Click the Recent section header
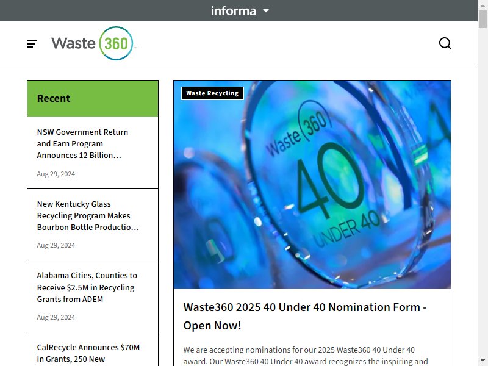Viewport: 488px width, 366px height. pos(93,99)
